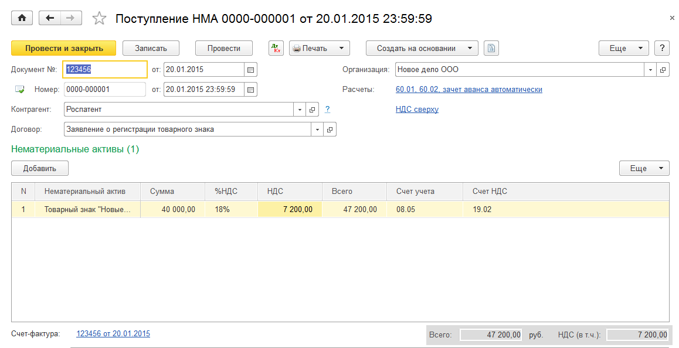Open calendar for document date 20.01.2015
The width and height of the screenshot is (679, 348).
click(x=250, y=70)
